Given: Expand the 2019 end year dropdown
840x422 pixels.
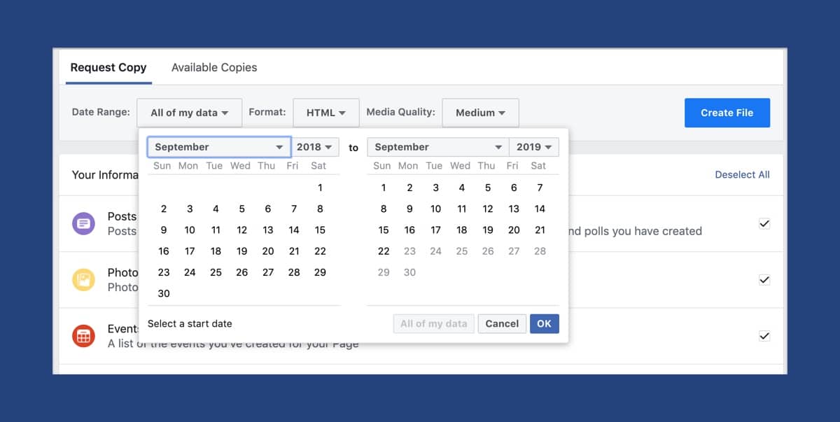Looking at the screenshot, I should [534, 147].
